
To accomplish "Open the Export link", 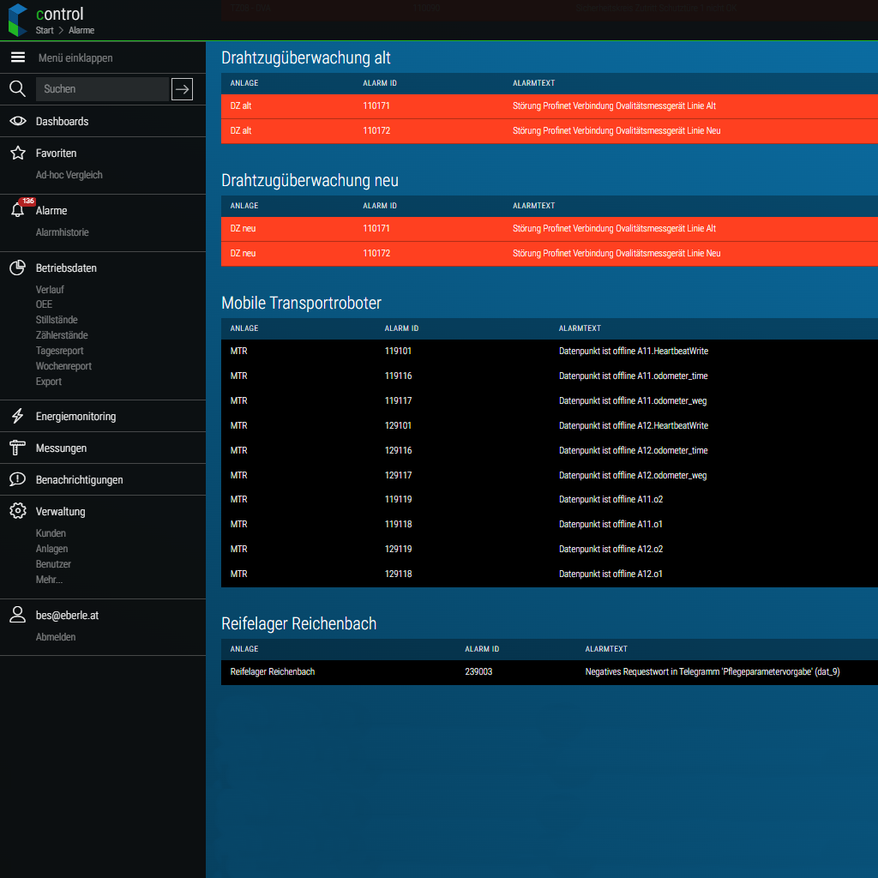I will [x=49, y=382].
